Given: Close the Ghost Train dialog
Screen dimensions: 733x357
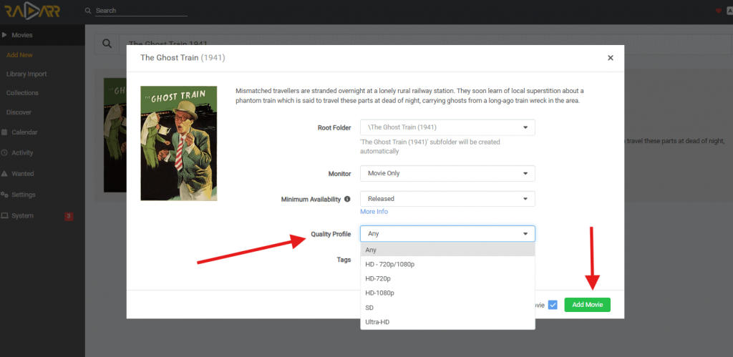Looking at the screenshot, I should pyautogui.click(x=610, y=58).
